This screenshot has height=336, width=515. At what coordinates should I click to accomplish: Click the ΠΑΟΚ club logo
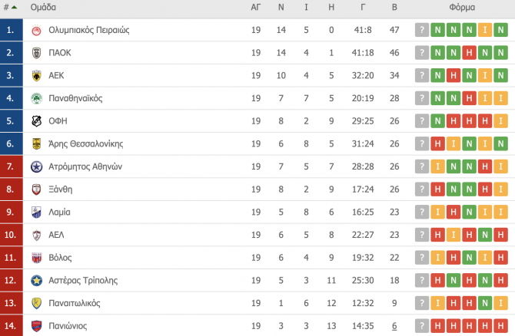pyautogui.click(x=36, y=53)
